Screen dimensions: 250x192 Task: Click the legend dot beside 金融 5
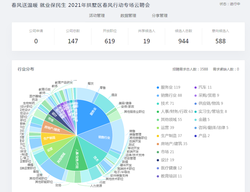195,119
